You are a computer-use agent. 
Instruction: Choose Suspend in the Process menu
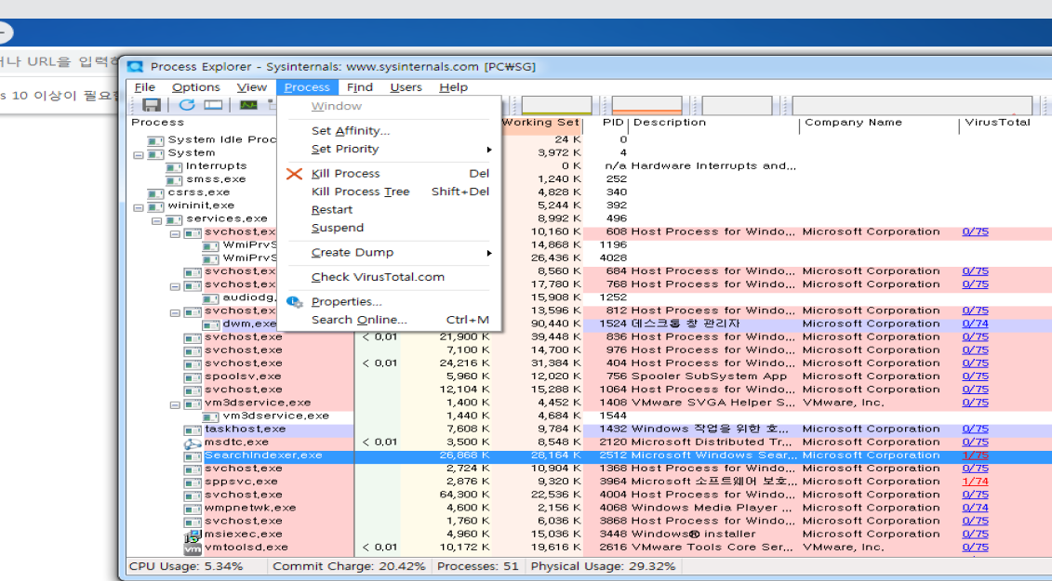tap(389, 228)
